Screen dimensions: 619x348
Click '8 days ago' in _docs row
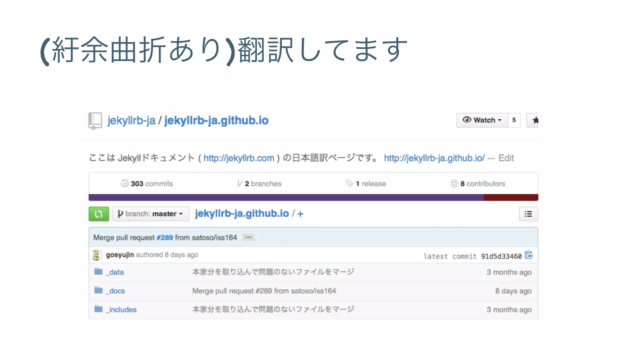click(513, 291)
